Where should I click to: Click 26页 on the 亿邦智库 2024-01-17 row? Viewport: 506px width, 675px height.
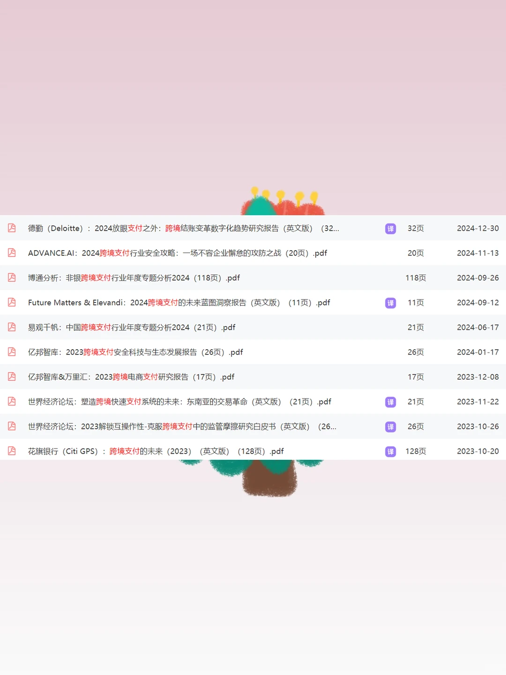(416, 352)
